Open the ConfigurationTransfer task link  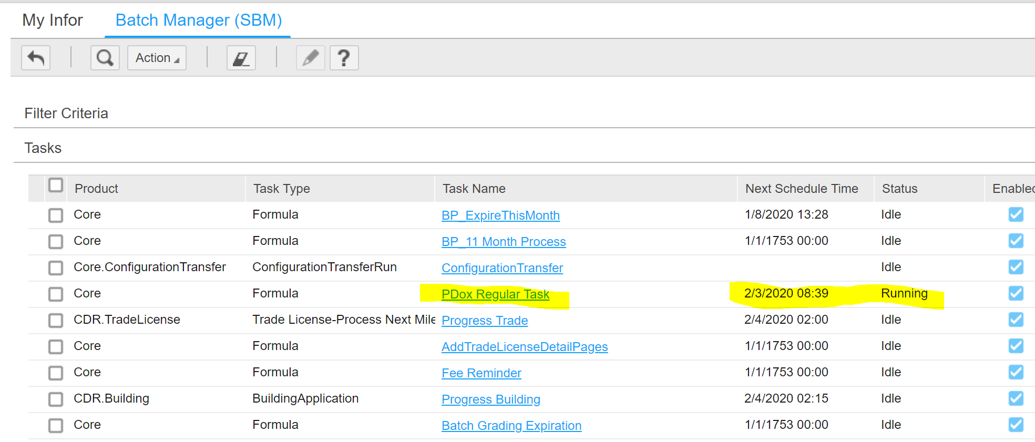[502, 268]
